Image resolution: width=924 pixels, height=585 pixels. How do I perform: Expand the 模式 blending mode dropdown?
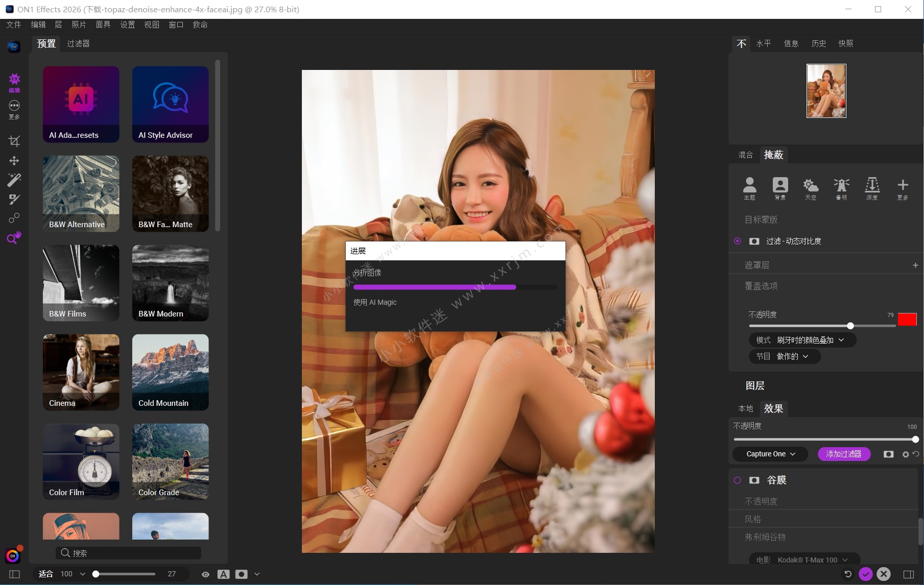802,340
